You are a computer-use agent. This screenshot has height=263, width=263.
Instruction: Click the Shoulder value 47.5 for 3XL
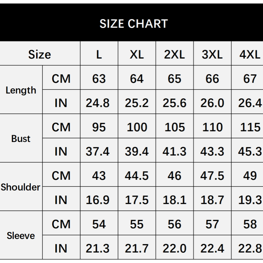tap(212, 176)
